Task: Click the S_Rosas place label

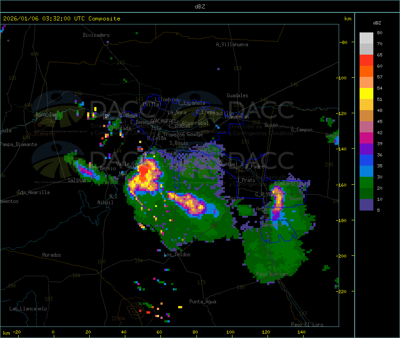Action: [179, 143]
